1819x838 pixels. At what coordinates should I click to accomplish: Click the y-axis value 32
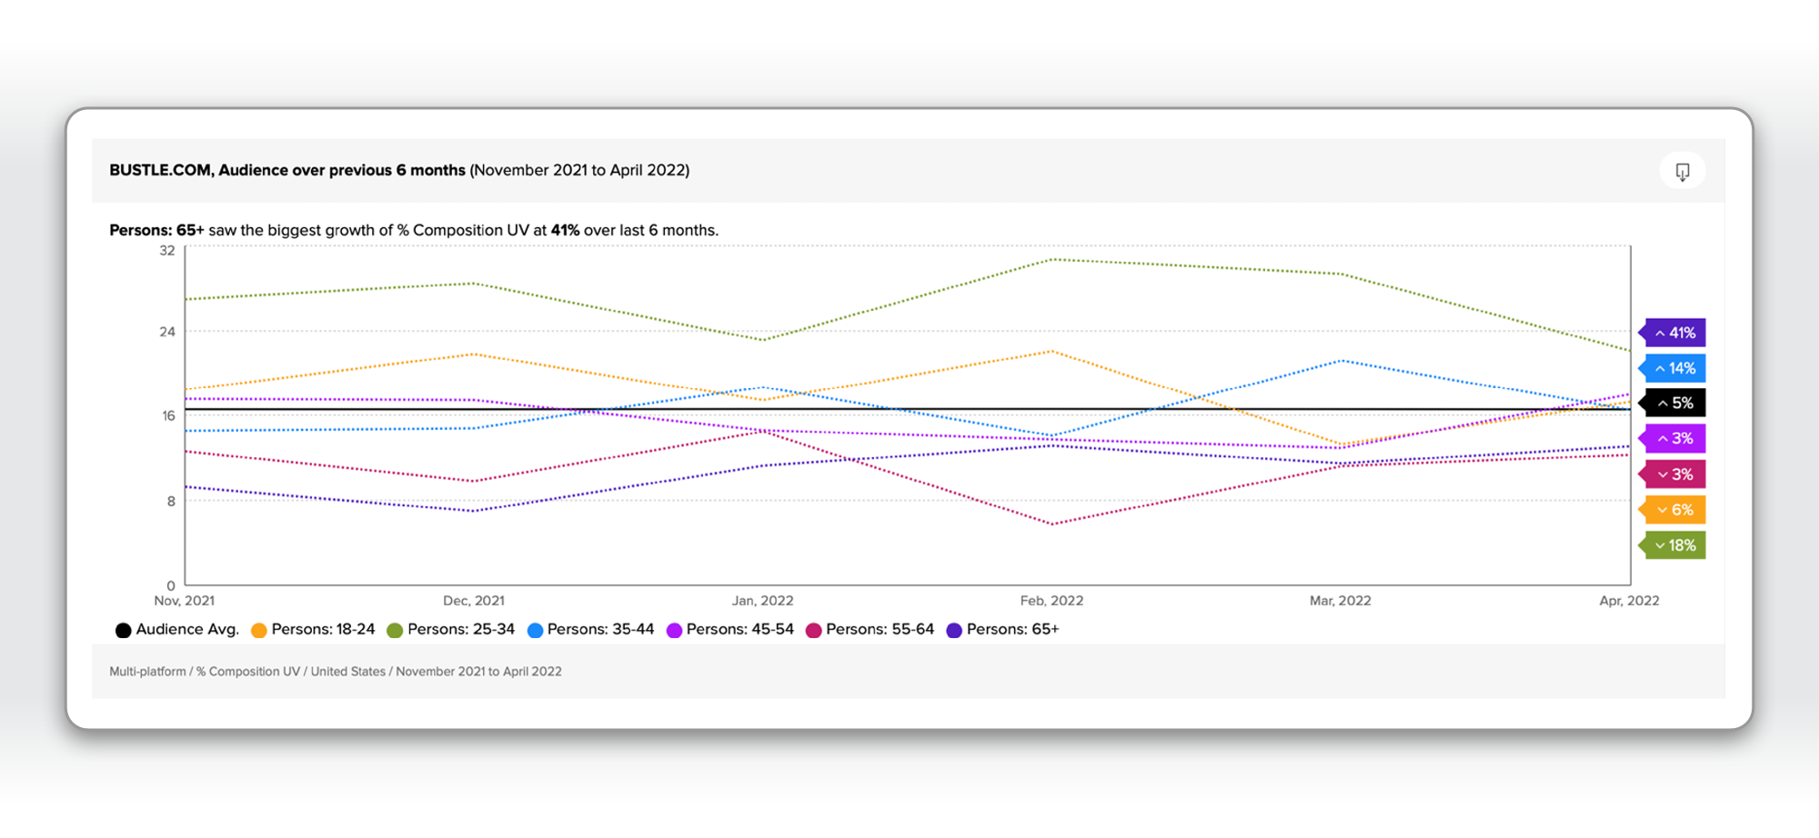tap(167, 251)
